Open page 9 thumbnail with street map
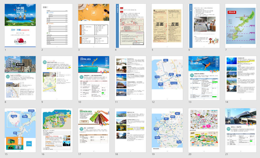This screenshot has width=260, height=158. click(x=57, y=78)
